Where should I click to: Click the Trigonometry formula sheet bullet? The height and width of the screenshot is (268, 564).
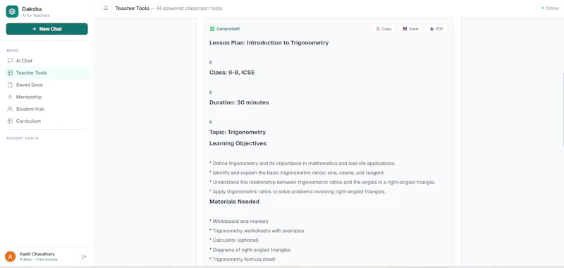(x=243, y=259)
